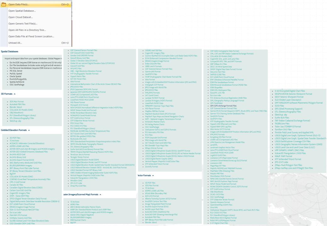The image size is (327, 226).
Task: Open ARCS (British Admiralty) Marine Charts link
Action: 85,207
